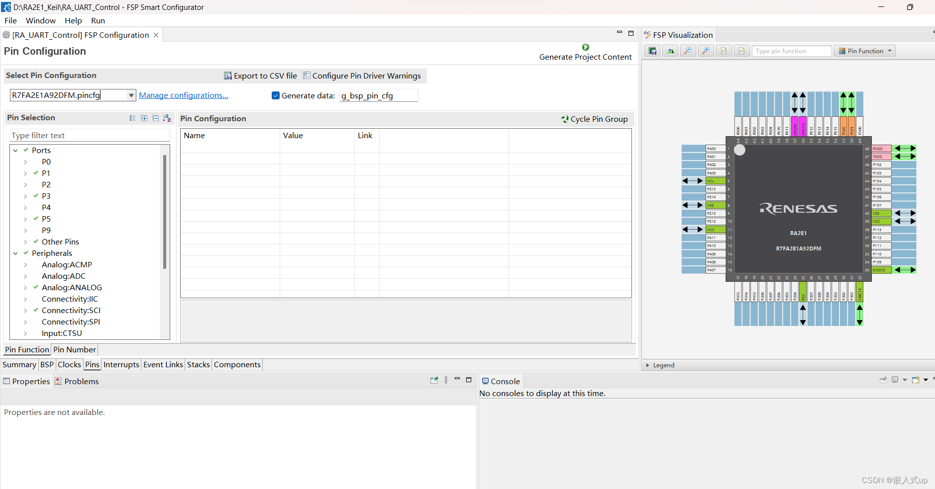Click Manage configurations link

184,95
